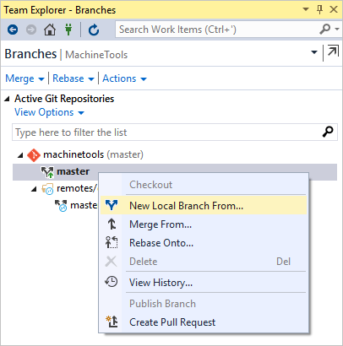Click the remote master branch icon
343x346 pixels.
click(x=61, y=206)
